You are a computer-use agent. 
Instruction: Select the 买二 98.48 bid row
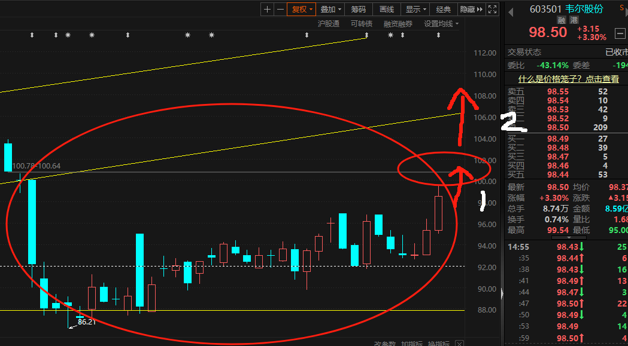point(566,148)
